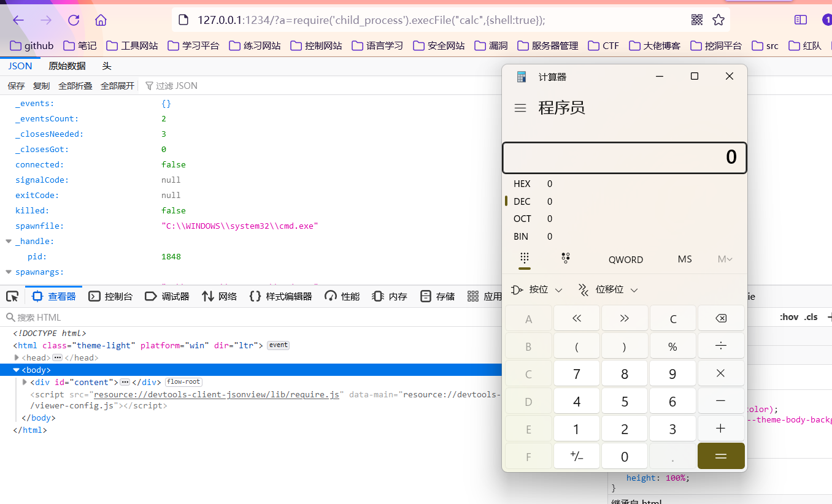This screenshot has height=504, width=832.
Task: Reload the page with the refresh icon
Action: (x=74, y=20)
